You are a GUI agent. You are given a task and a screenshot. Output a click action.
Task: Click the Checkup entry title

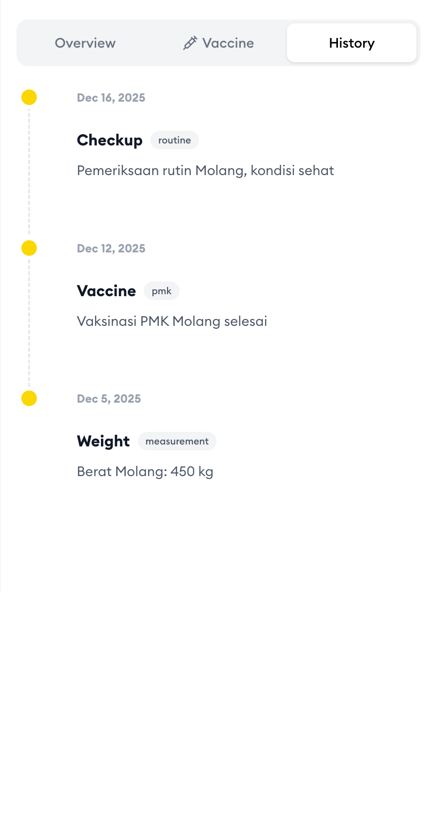pos(110,140)
